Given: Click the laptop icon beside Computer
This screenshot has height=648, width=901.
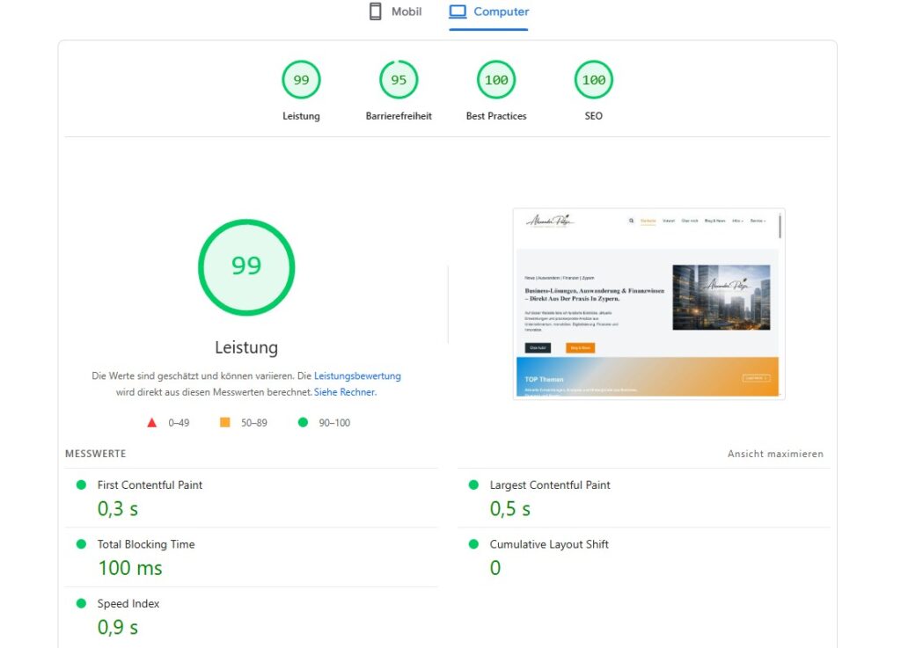Looking at the screenshot, I should 457,11.
